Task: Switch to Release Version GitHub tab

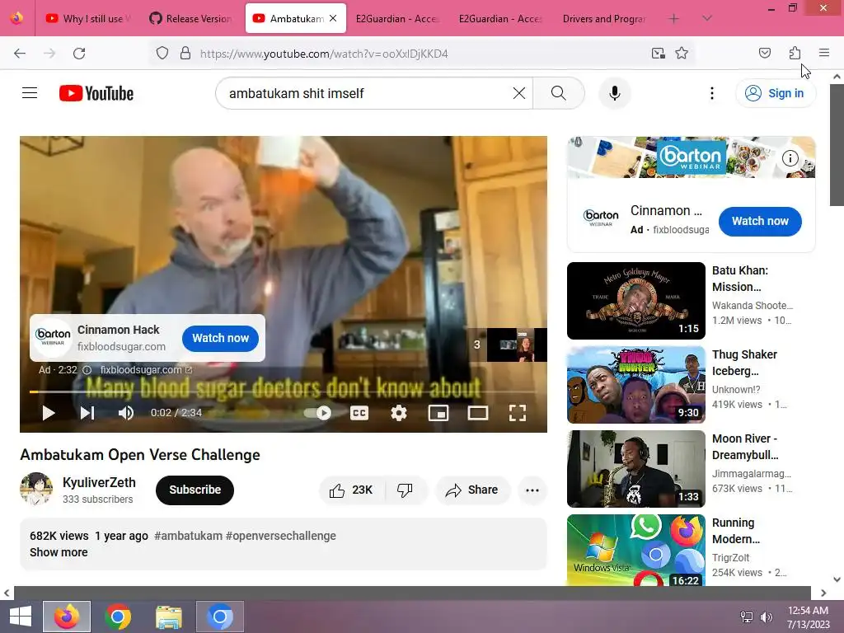Action: coord(191,18)
